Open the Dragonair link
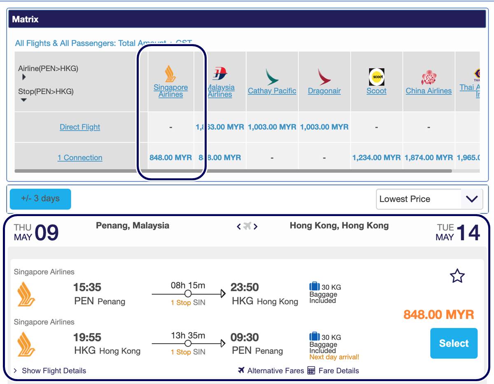Viewport: 494px width, 384px height. pos(324,91)
